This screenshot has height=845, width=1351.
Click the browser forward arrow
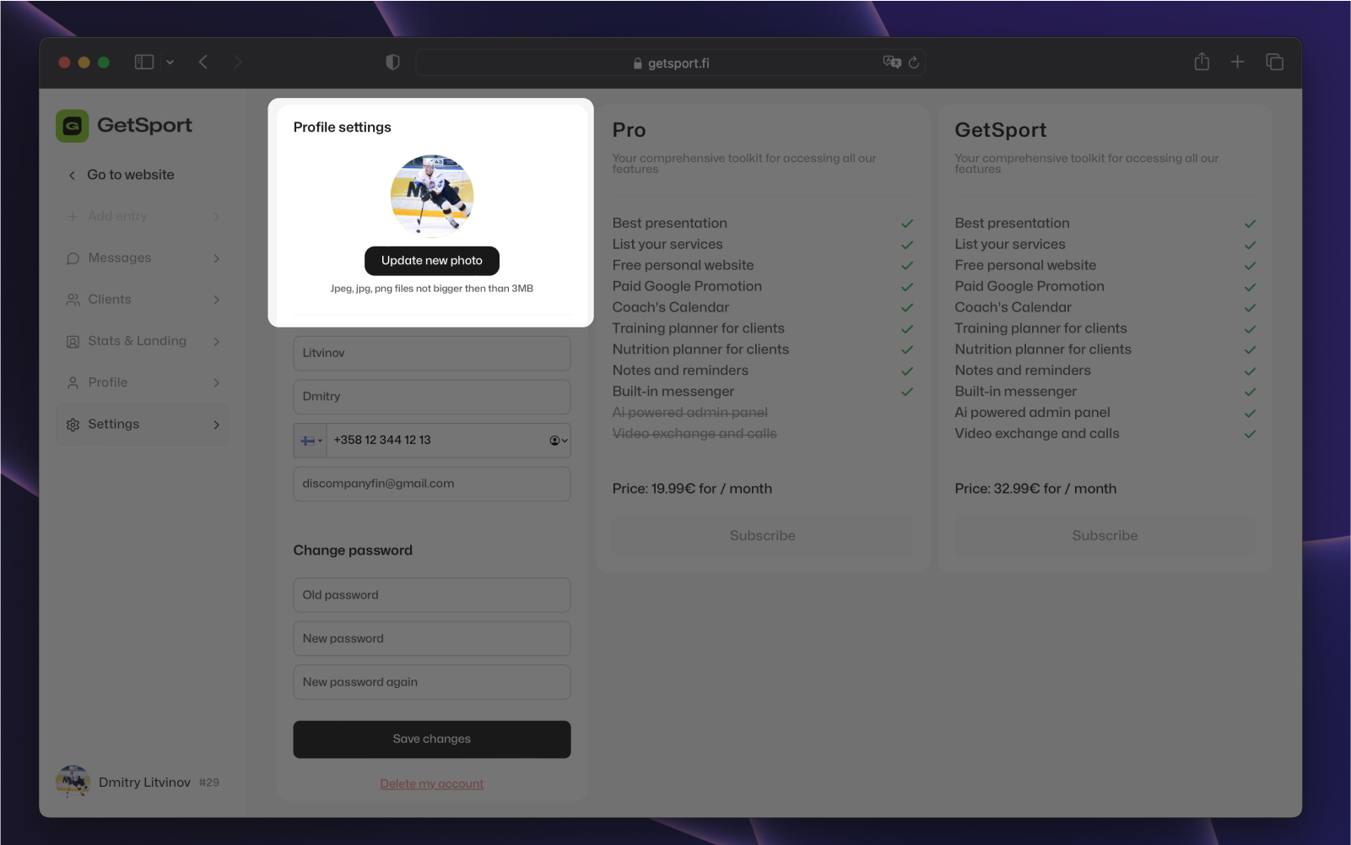pos(237,62)
